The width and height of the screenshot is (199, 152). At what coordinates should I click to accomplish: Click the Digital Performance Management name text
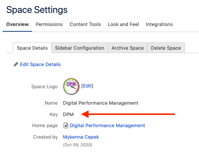point(100,103)
